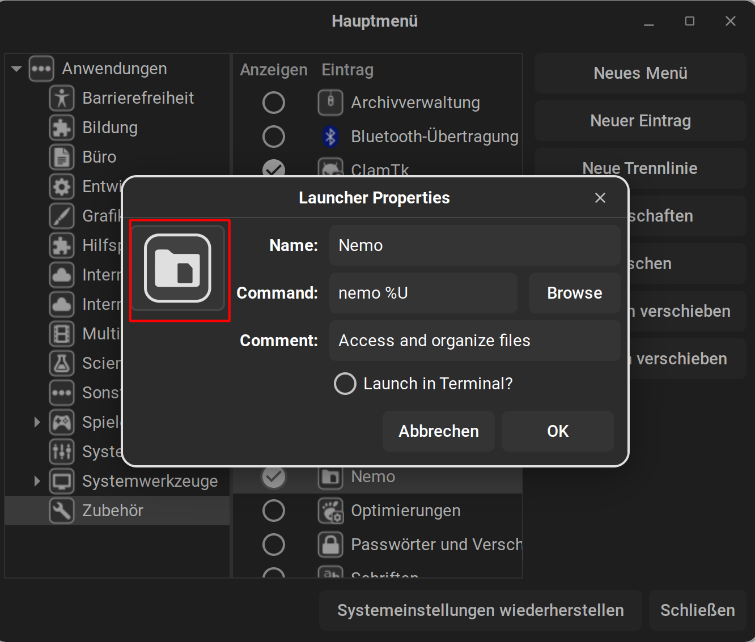Image resolution: width=755 pixels, height=642 pixels.
Task: Click the Comment field
Action: pyautogui.click(x=475, y=341)
